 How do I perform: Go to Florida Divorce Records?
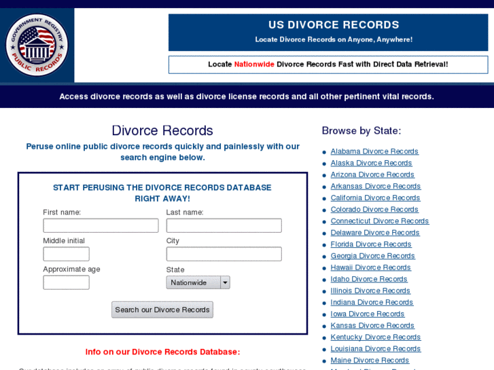371,244
